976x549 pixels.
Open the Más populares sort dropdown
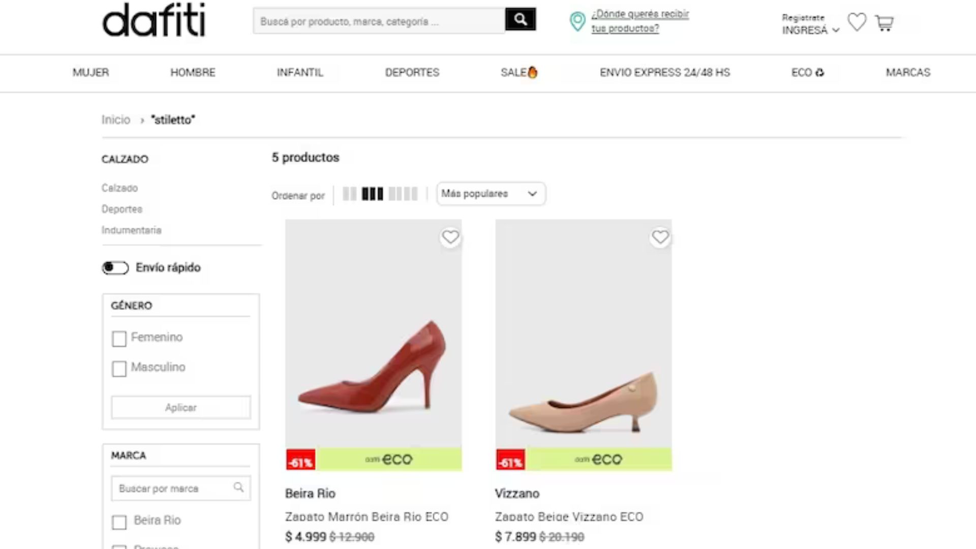point(490,194)
